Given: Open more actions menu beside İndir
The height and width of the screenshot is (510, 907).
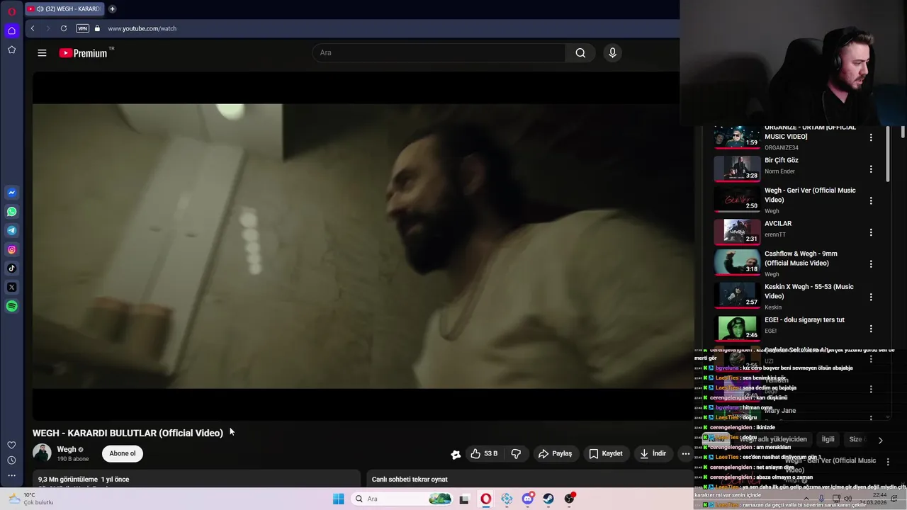Looking at the screenshot, I should (x=685, y=453).
